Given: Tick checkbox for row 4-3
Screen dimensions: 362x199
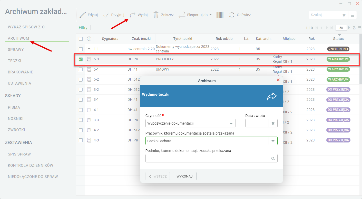Looking at the screenshot, I should pyautogui.click(x=81, y=140).
